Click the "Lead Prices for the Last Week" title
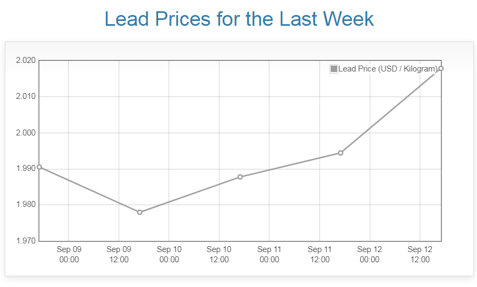This screenshot has width=477, height=287. [x=239, y=19]
